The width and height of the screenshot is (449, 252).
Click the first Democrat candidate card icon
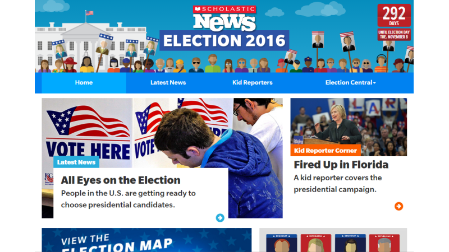pos(282,243)
